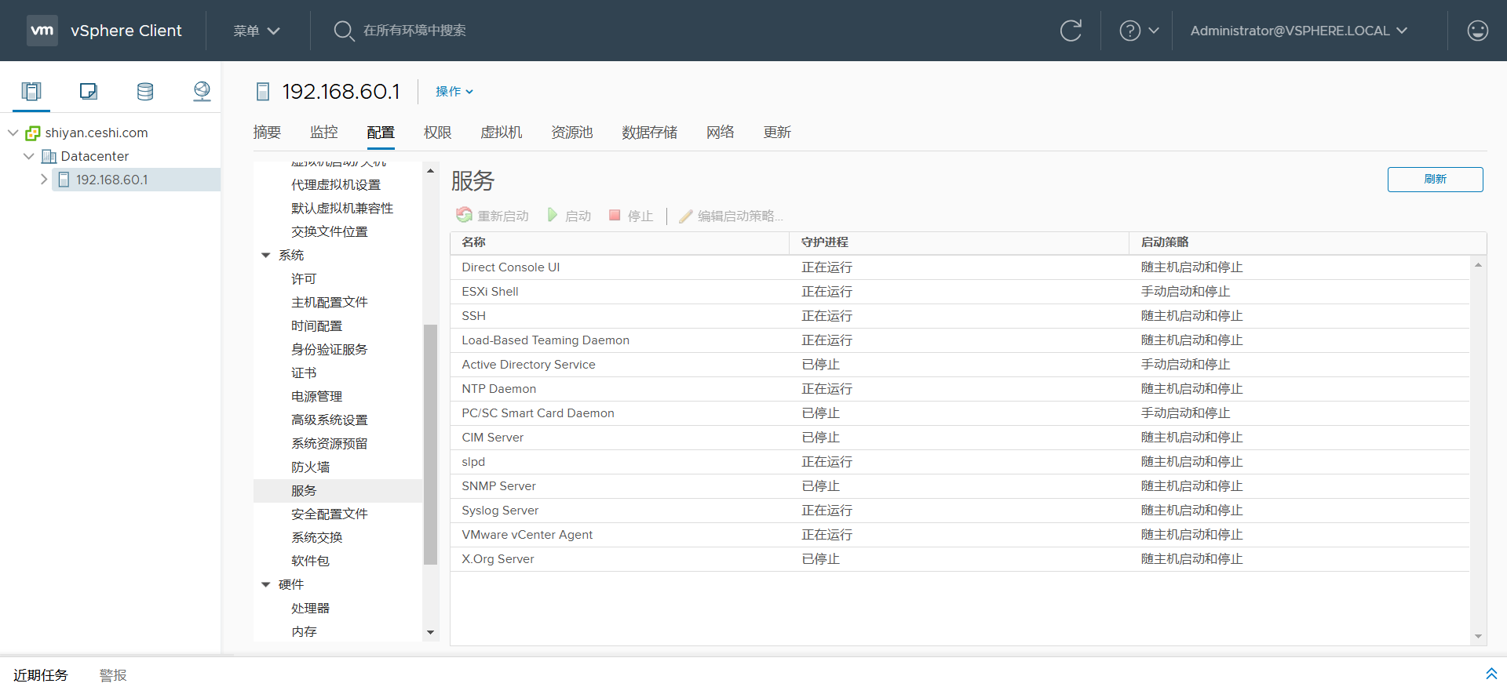Click the Datacenter icon in the tree
Viewport: 1507px width, 687px height.
49,156
